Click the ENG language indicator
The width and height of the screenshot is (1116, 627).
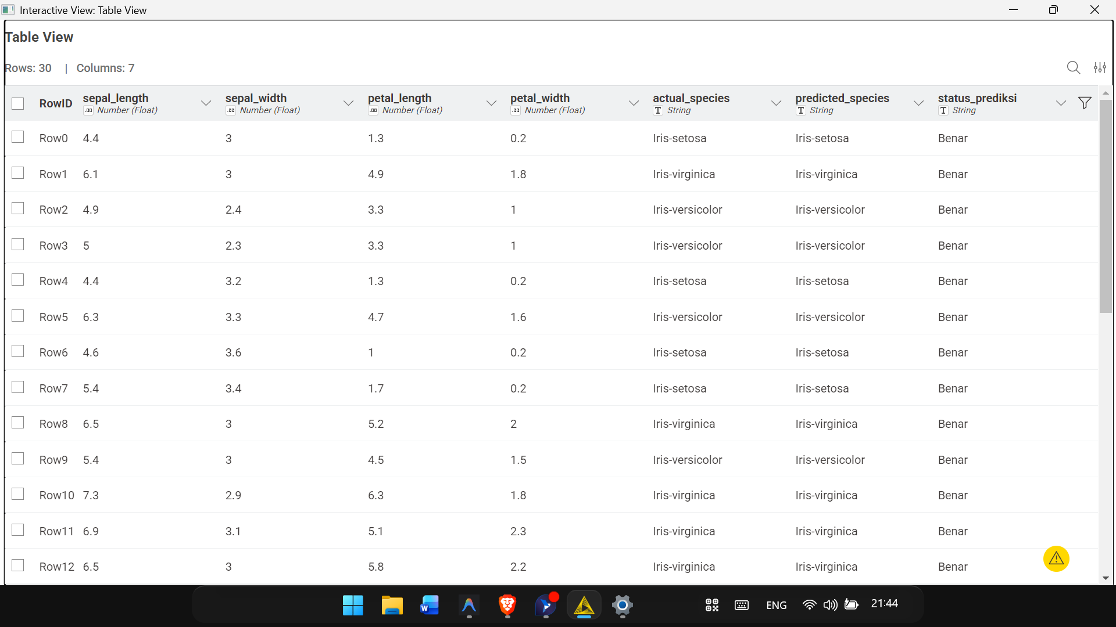tap(777, 605)
